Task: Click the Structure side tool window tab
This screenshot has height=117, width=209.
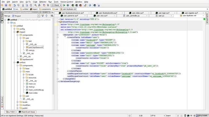Action: (2, 102)
